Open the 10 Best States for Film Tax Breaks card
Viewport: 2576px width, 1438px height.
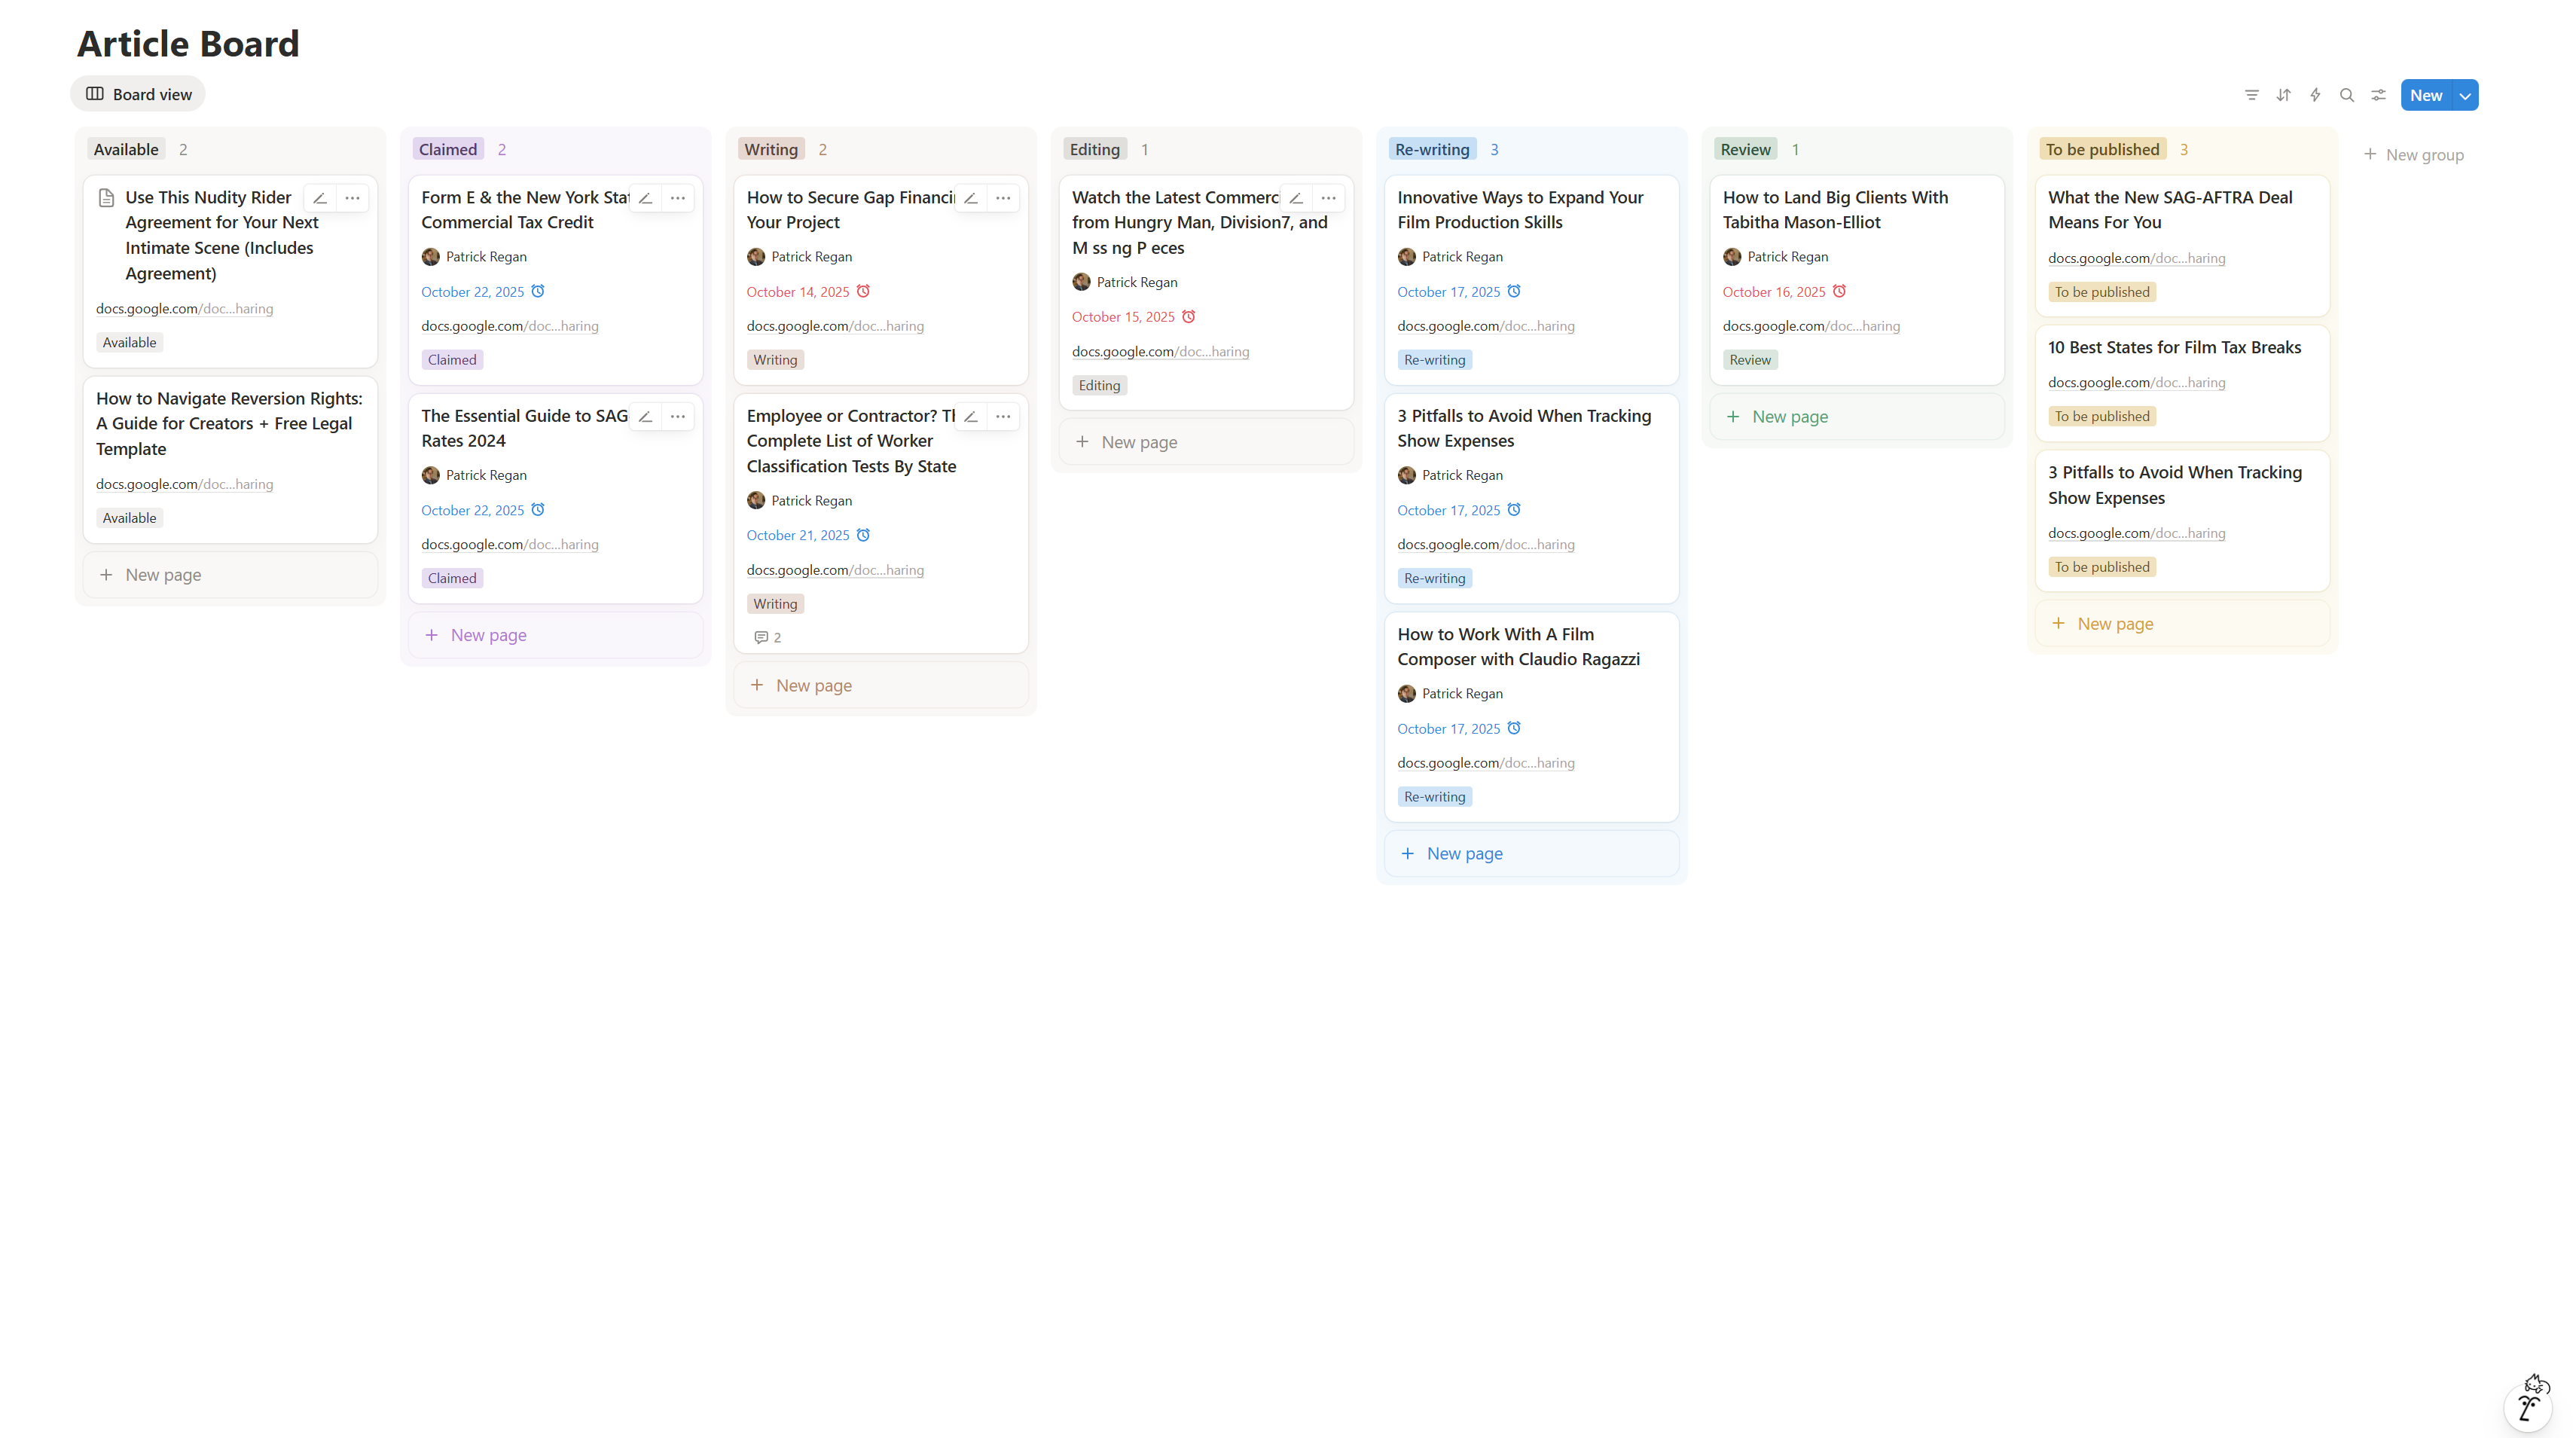(2174, 347)
